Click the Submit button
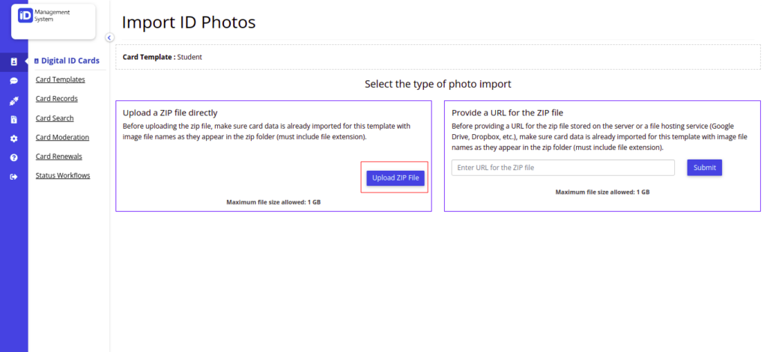The image size is (767, 352). pos(704,168)
